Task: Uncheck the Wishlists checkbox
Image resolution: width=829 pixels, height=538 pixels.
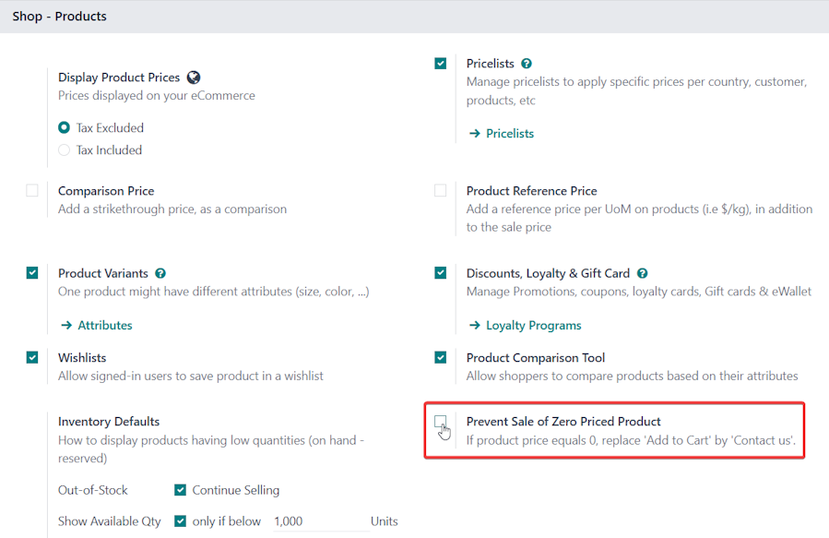Action: tap(32, 358)
